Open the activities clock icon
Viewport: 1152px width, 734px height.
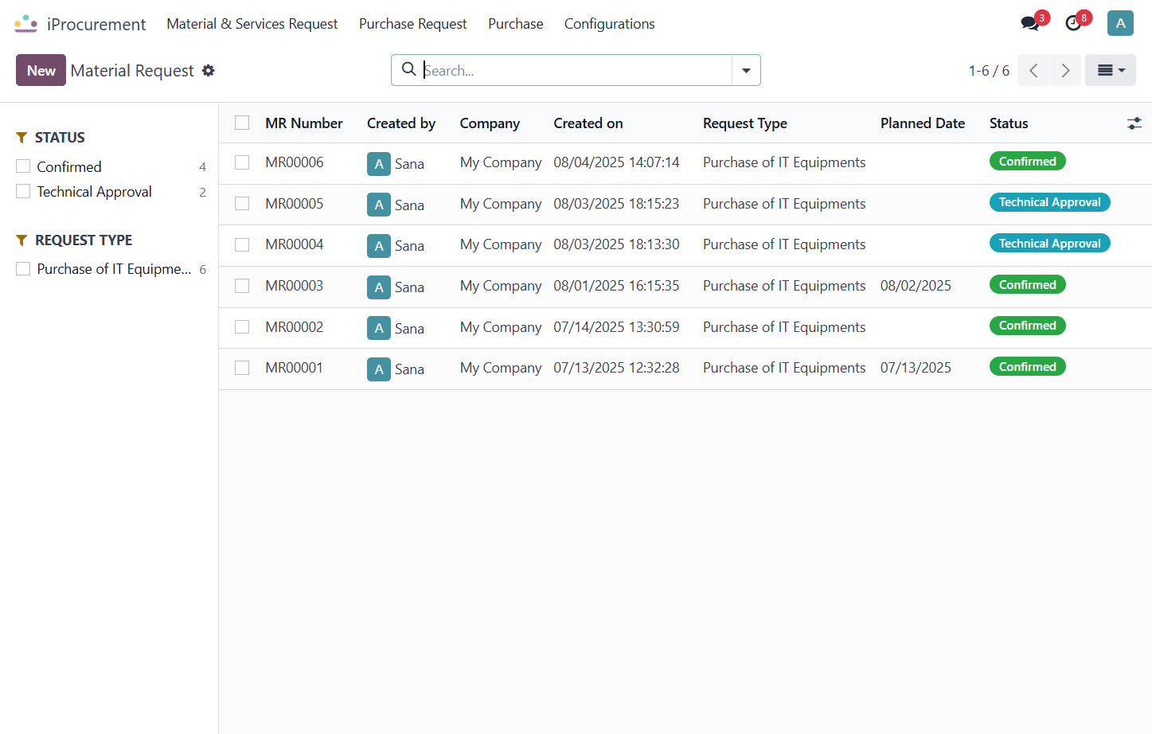1073,23
